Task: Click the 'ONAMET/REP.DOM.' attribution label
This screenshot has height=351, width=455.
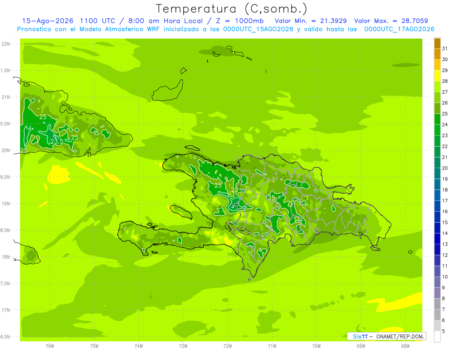Action: coord(400,336)
